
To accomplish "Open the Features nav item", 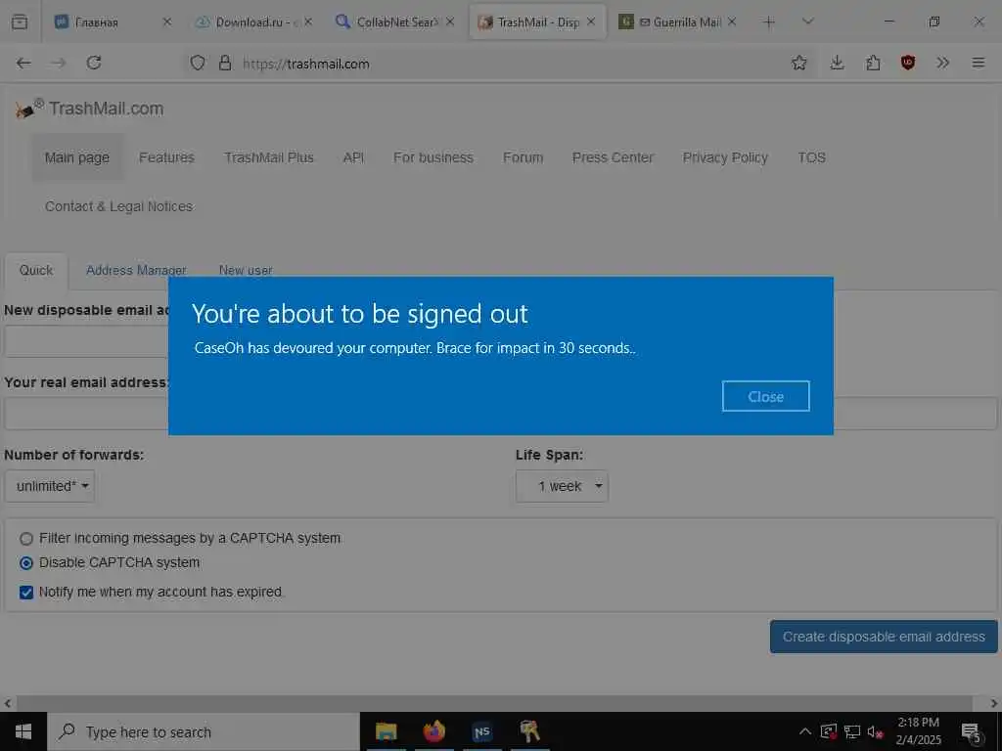I will tap(166, 157).
